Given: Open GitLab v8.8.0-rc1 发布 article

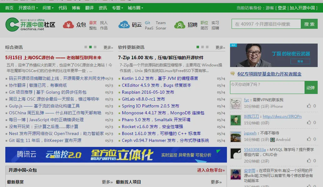Looking at the screenshot, I should (x=143, y=99).
